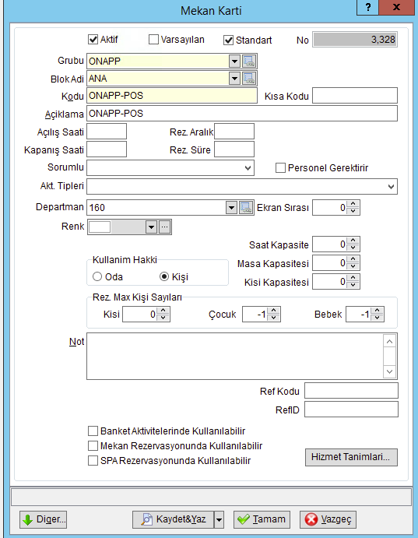Open the Kaydet&Yaz split dropdown arrow
The height and width of the screenshot is (538, 418).
click(219, 519)
